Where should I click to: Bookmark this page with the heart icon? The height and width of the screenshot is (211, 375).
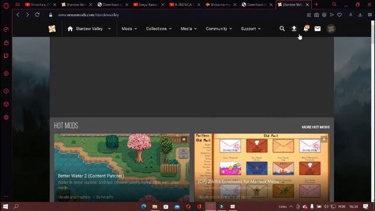(x=339, y=15)
